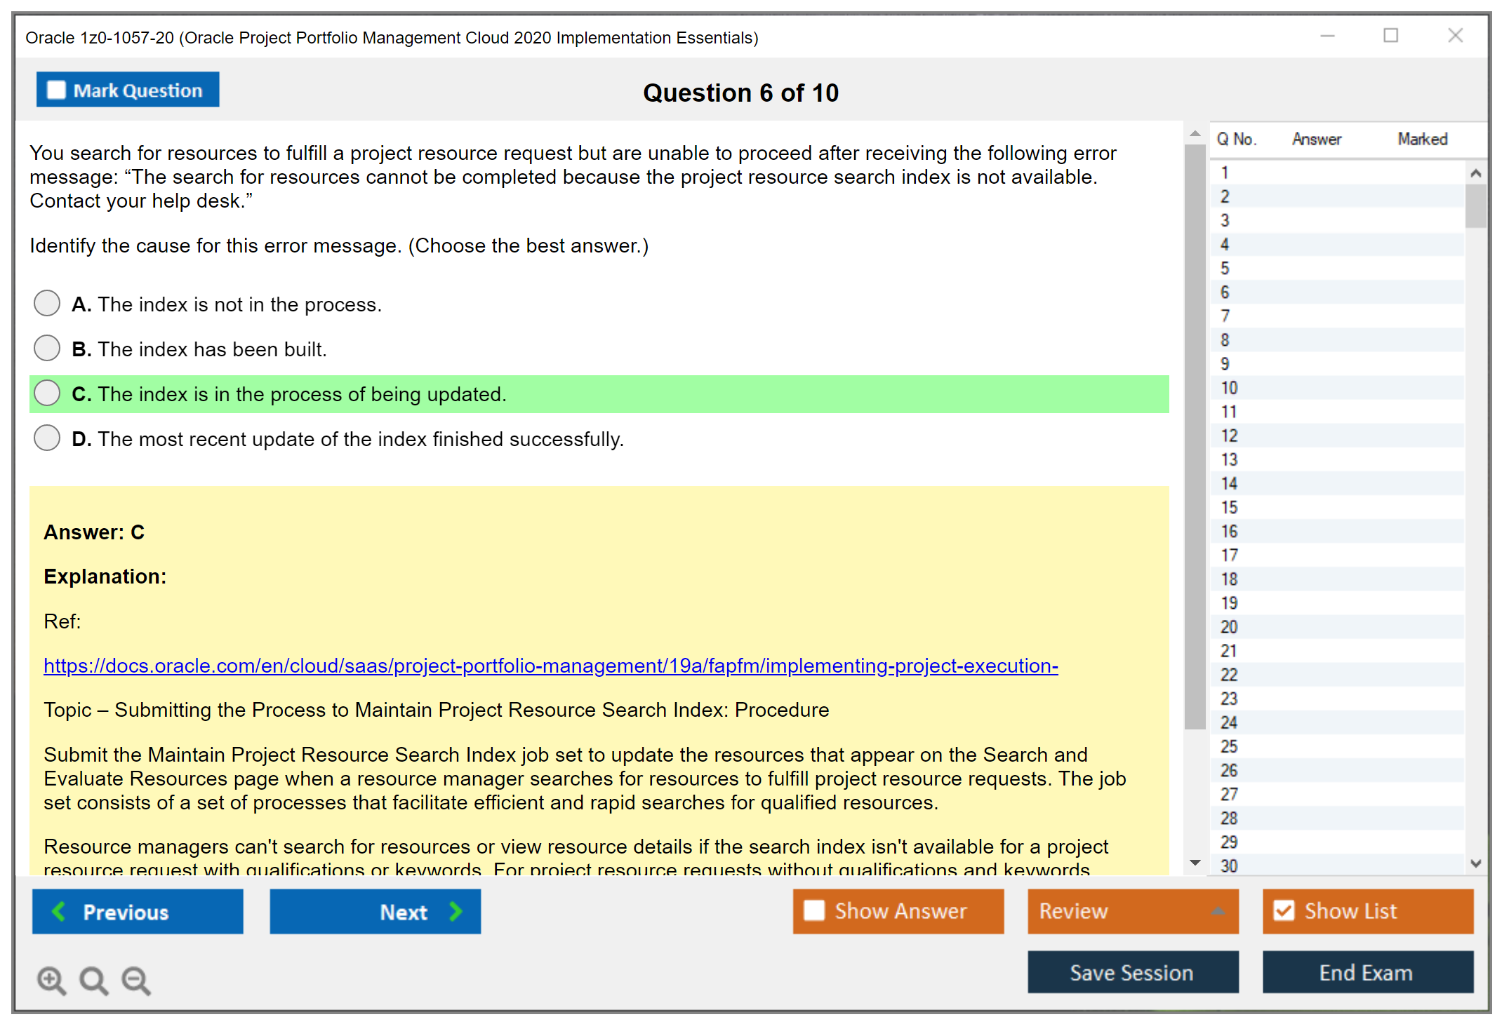Click the zoom out magnifier icon
Screen dimensions: 1509x1031
[x=136, y=979]
